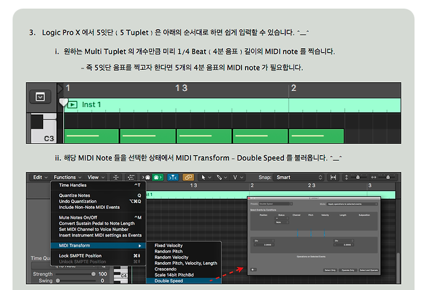Image resolution: width=426 pixels, height=290 pixels.
Task: Open the Edit dropdown menu
Action: click(x=40, y=177)
